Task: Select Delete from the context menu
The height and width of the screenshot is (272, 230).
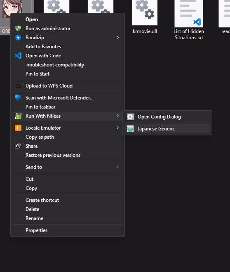Action: [68, 209]
